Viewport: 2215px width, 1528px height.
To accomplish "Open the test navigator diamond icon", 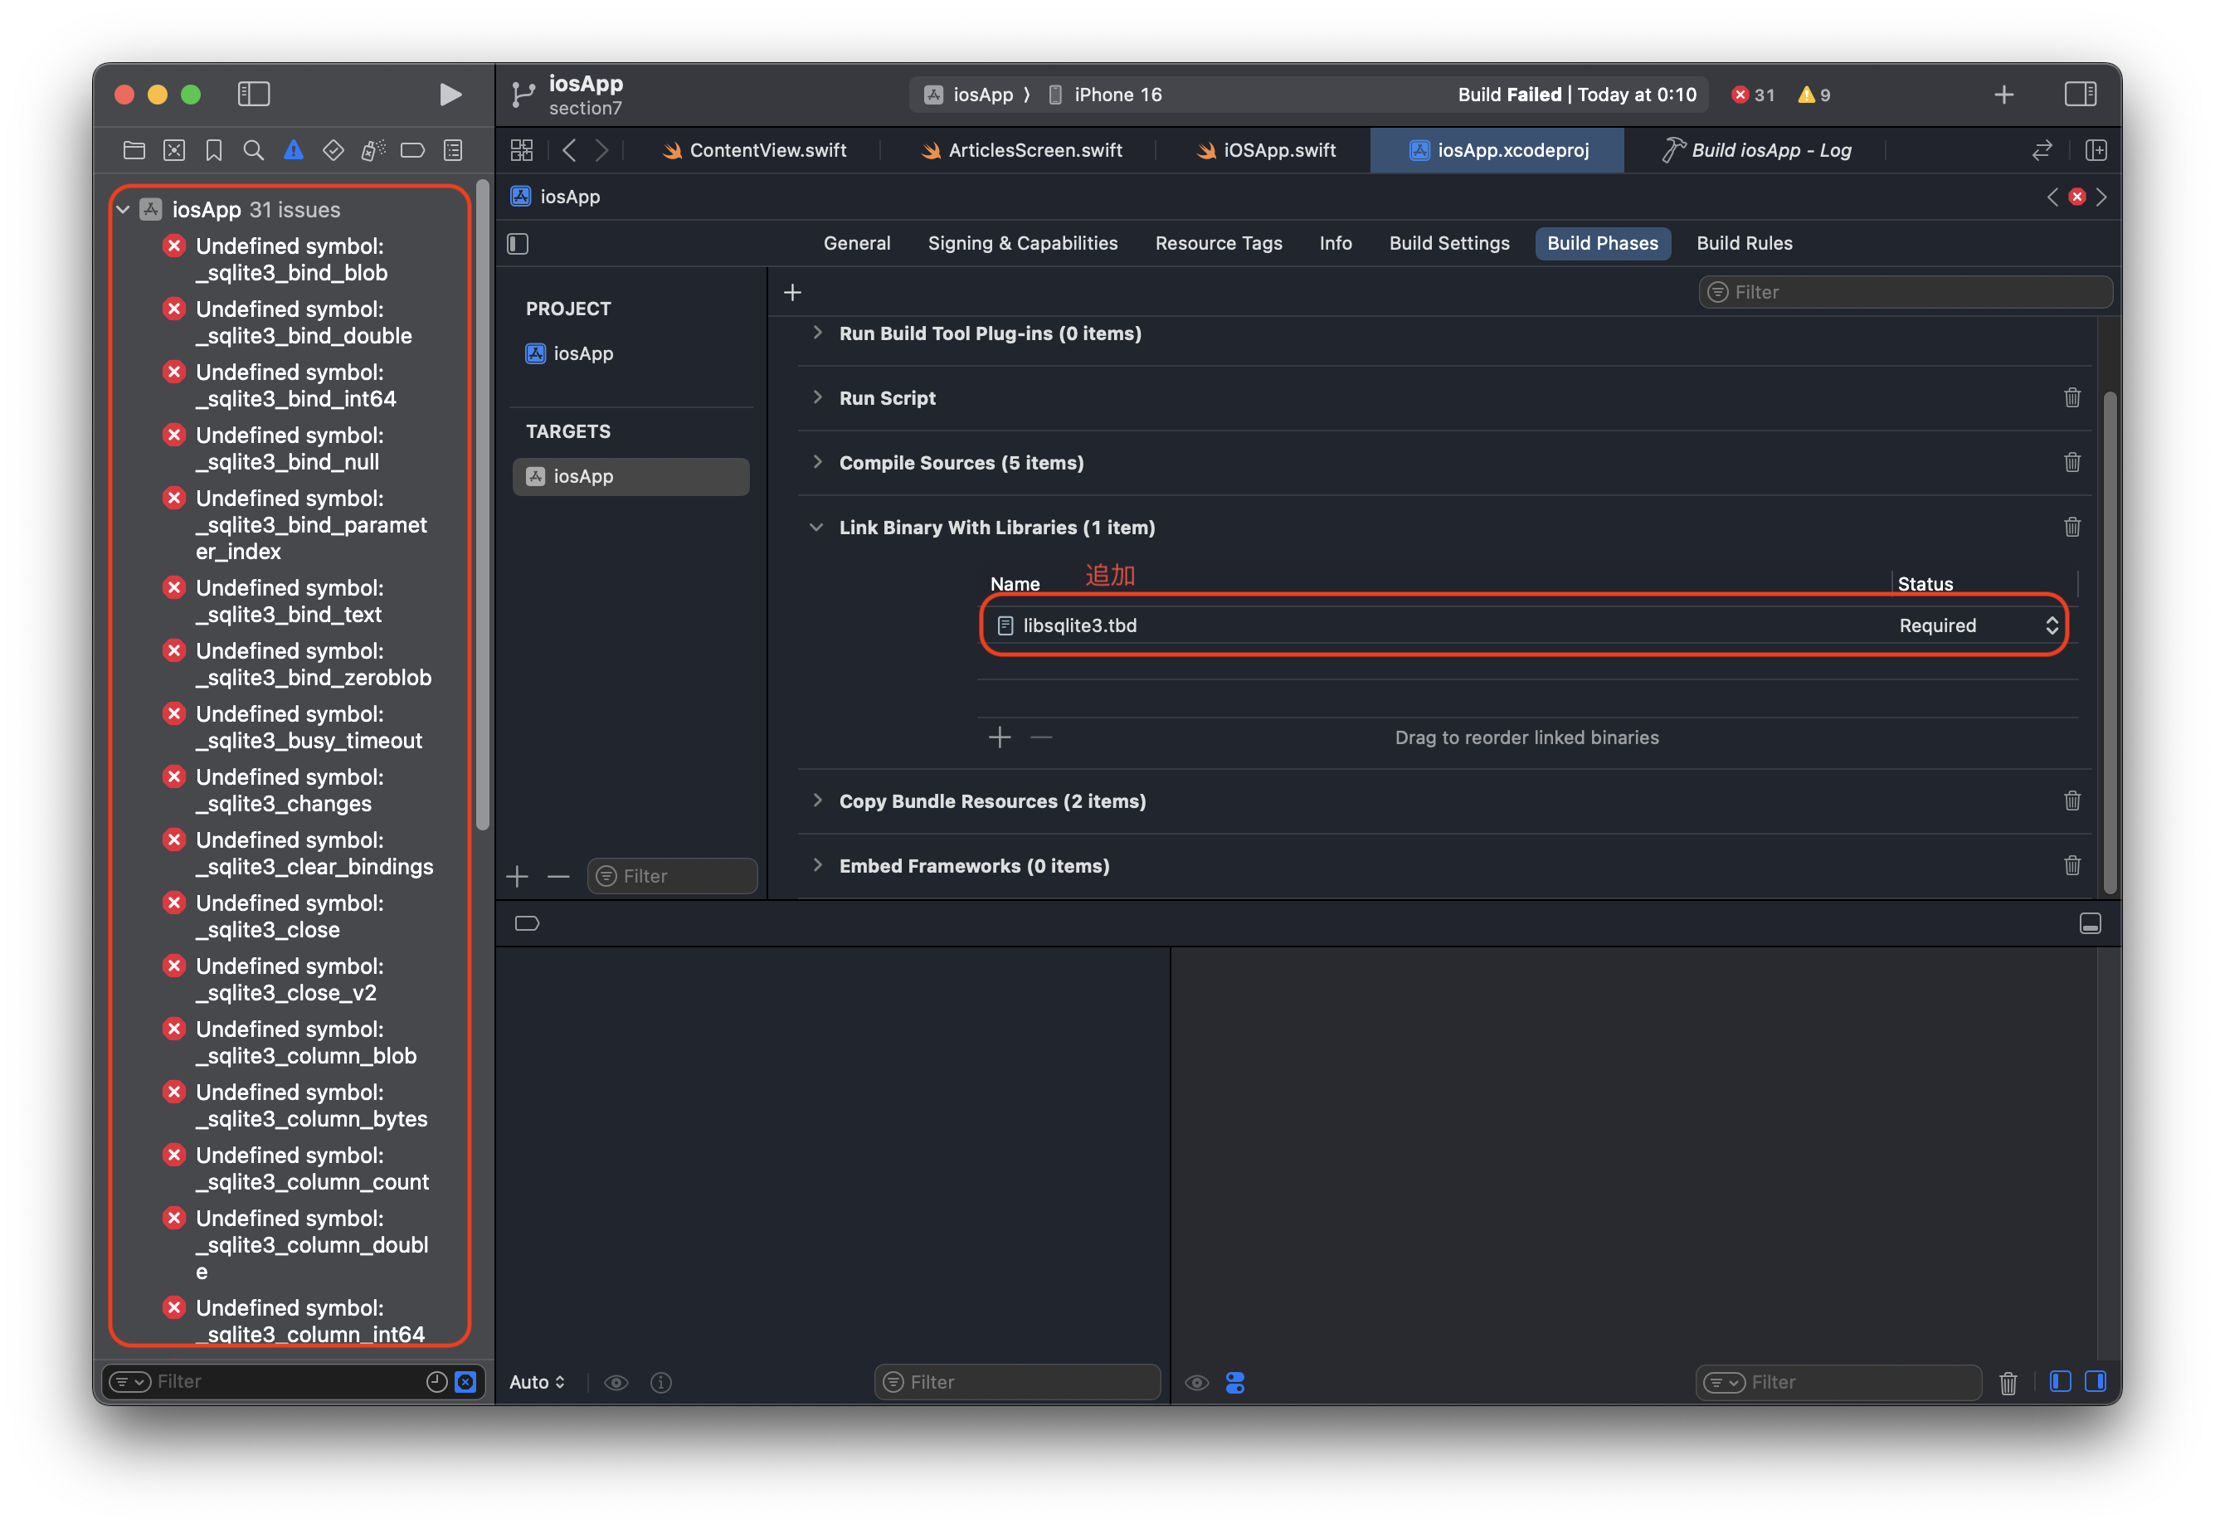I will 333,150.
